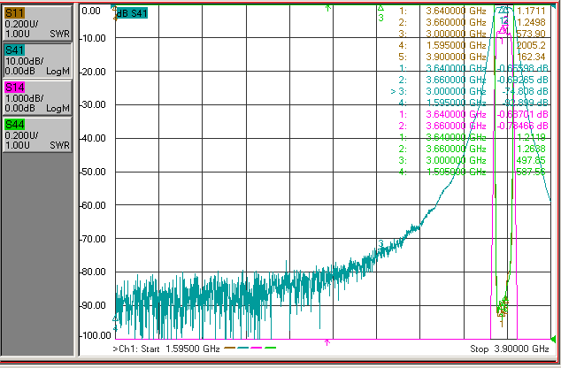
Task: Select the S11 SWR trace panel
Action: pyautogui.click(x=37, y=23)
